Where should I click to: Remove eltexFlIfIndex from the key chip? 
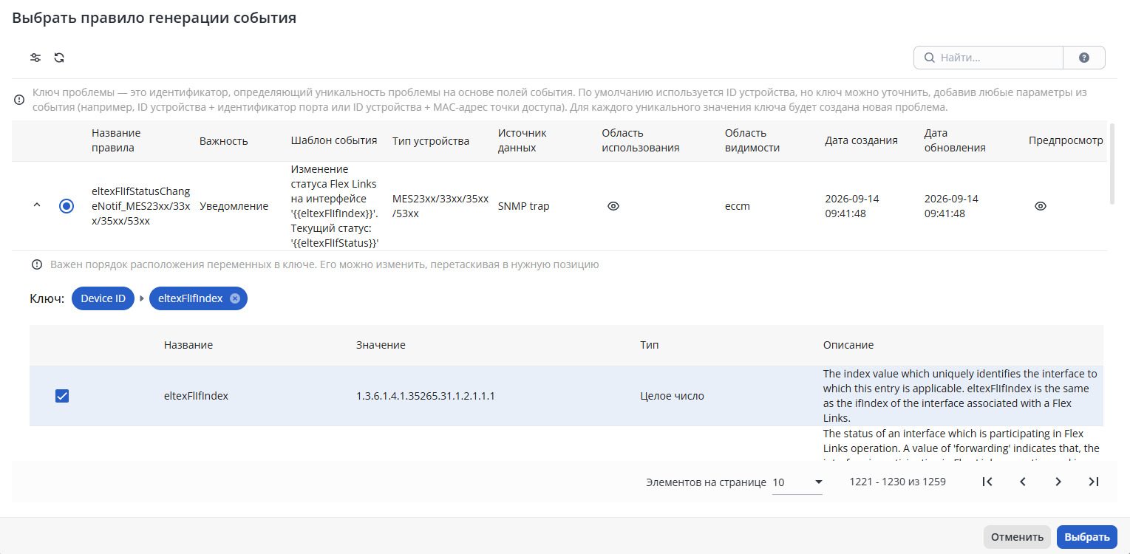coord(235,298)
